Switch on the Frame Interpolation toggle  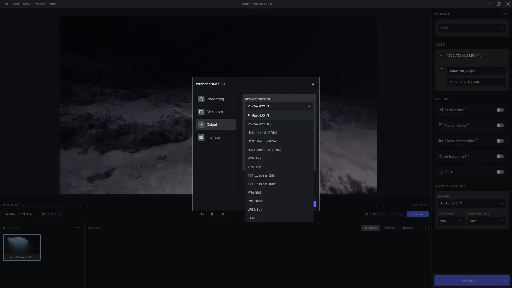coord(500,141)
